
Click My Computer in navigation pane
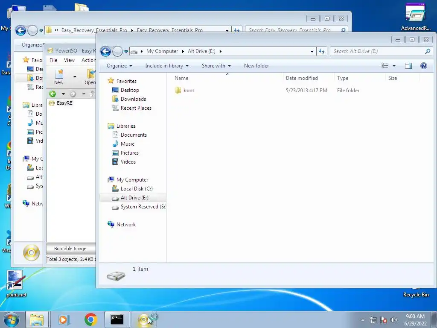pyautogui.click(x=132, y=180)
